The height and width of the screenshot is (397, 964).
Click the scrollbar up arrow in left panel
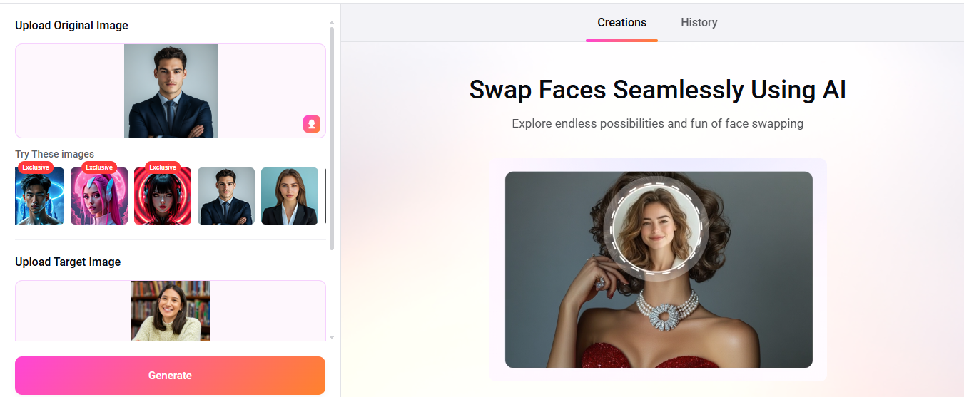tap(331, 24)
